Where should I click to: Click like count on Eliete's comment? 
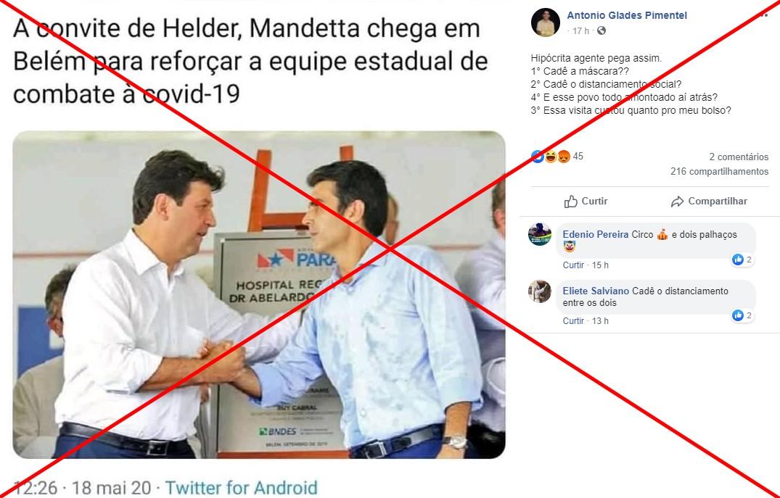(x=742, y=315)
